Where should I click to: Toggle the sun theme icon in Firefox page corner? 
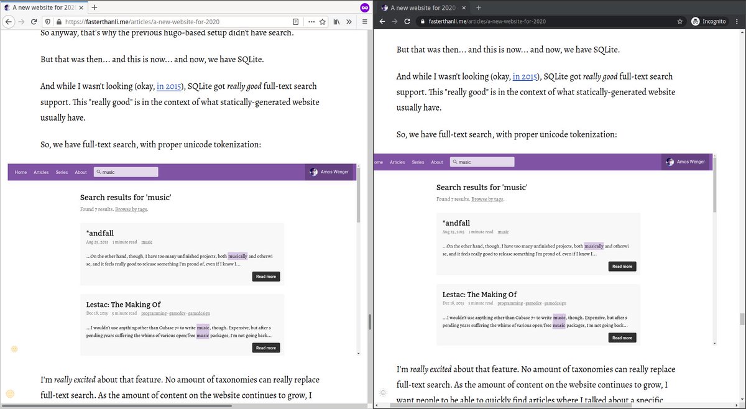pyautogui.click(x=10, y=394)
